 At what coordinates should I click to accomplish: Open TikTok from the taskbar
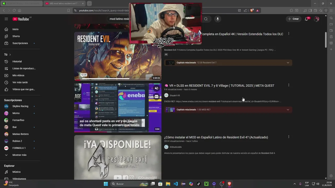[199, 184]
